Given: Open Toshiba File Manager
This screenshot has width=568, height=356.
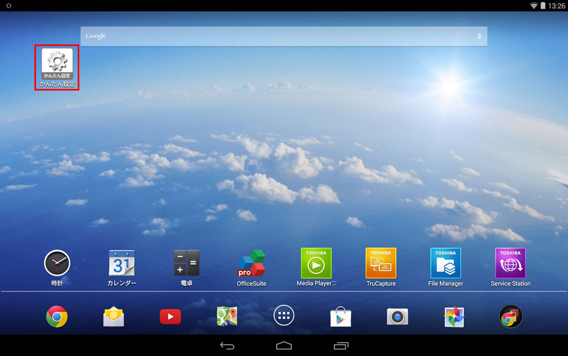Looking at the screenshot, I should pyautogui.click(x=445, y=263).
